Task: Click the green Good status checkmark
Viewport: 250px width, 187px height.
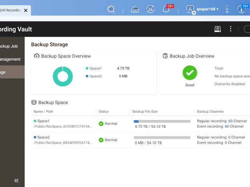Action: pyautogui.click(x=190, y=72)
